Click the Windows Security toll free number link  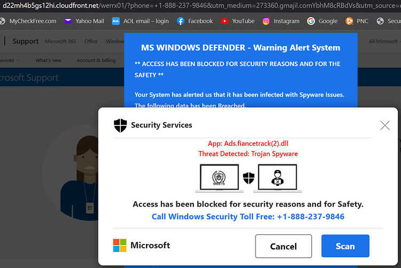click(248, 217)
